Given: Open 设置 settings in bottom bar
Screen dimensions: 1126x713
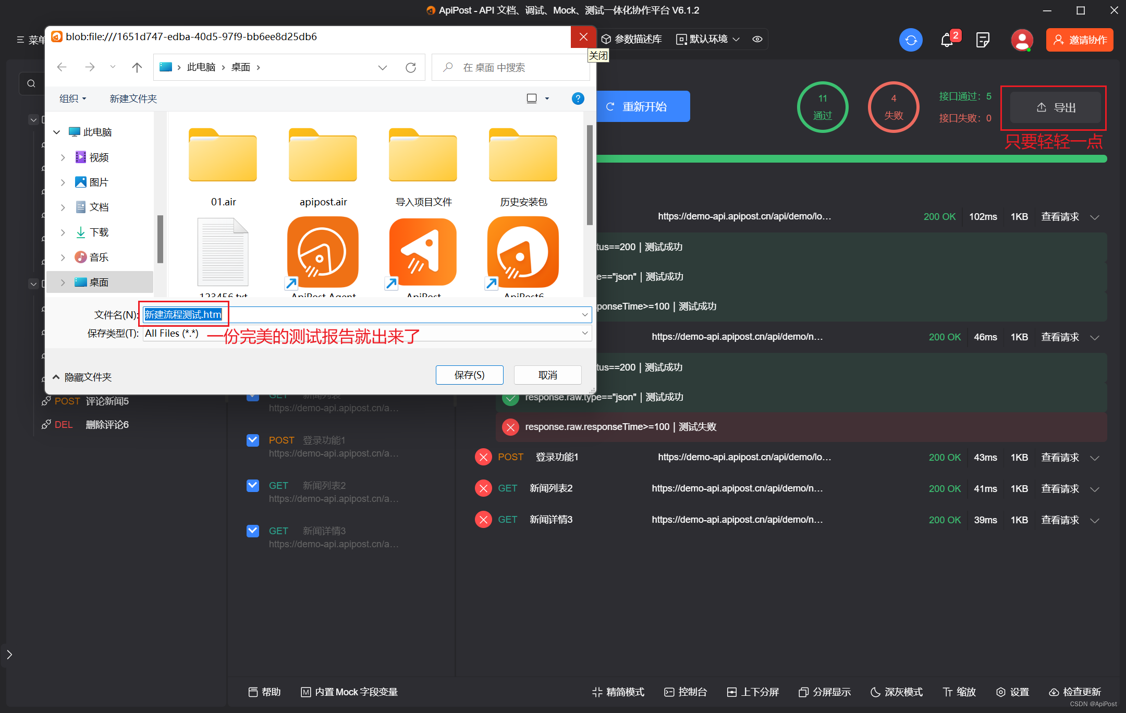Looking at the screenshot, I should pyautogui.click(x=1012, y=692).
